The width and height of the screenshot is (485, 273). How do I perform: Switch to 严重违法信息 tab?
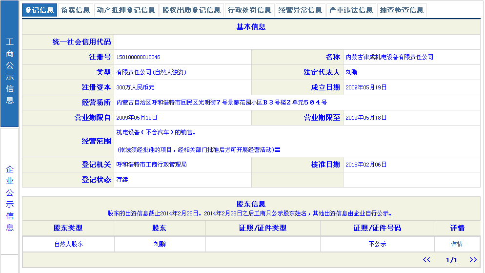(351, 10)
